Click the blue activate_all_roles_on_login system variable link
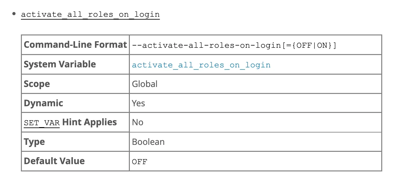The width and height of the screenshot is (399, 179). pos(201,65)
